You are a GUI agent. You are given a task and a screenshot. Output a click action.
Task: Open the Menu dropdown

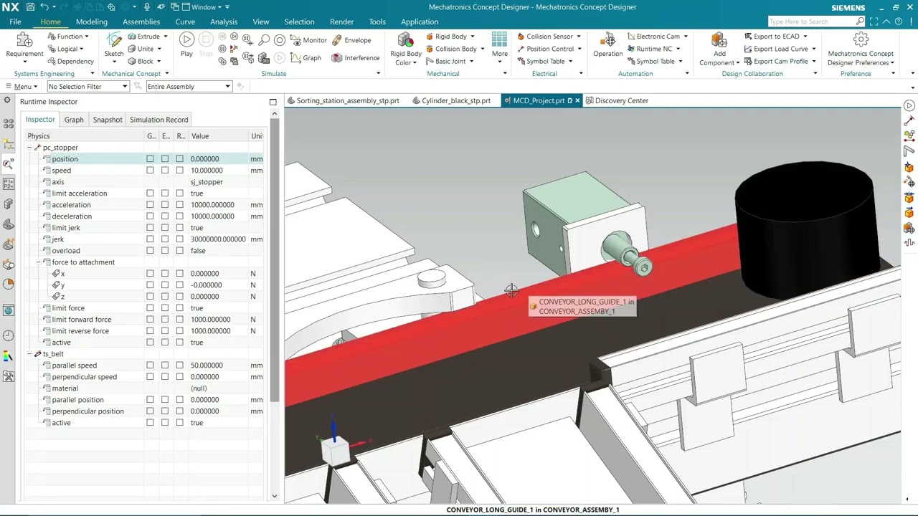(x=22, y=87)
